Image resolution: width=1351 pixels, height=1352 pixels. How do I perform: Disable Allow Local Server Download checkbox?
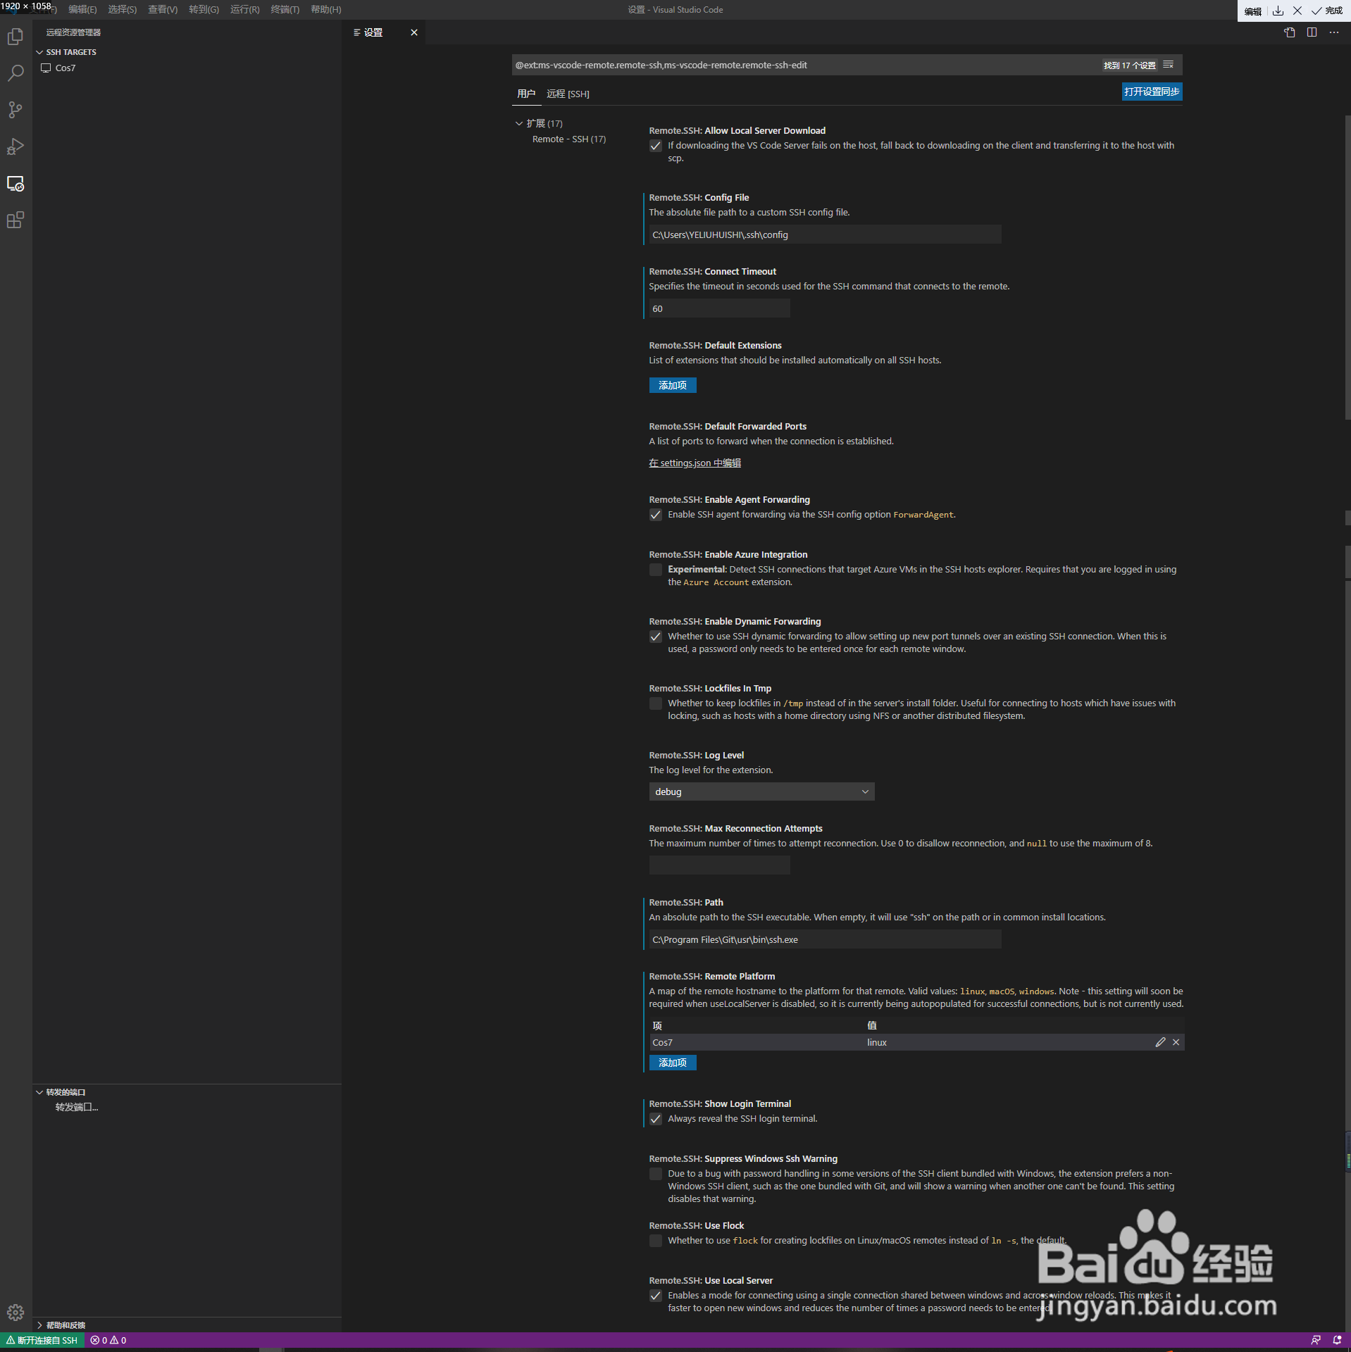coord(655,146)
